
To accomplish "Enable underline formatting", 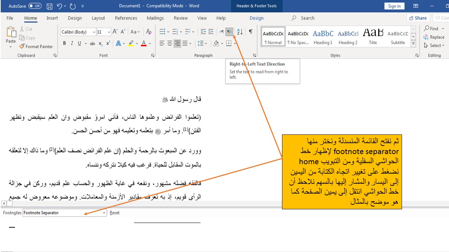I will 79,43.
